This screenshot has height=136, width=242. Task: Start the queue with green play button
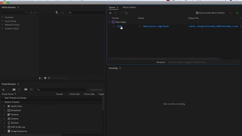click(237, 13)
